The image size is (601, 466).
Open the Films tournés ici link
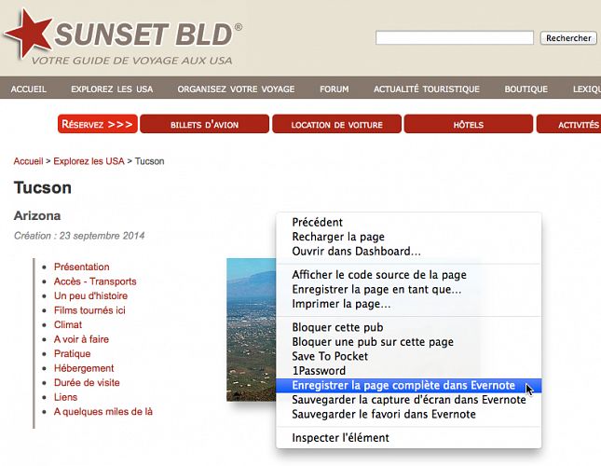[89, 310]
